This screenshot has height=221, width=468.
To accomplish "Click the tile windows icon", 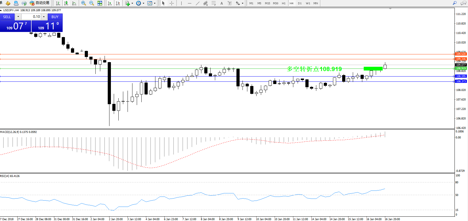I will (x=100, y=3).
